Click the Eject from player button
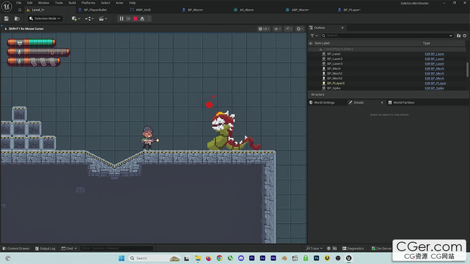The image size is (470, 264). [x=142, y=19]
